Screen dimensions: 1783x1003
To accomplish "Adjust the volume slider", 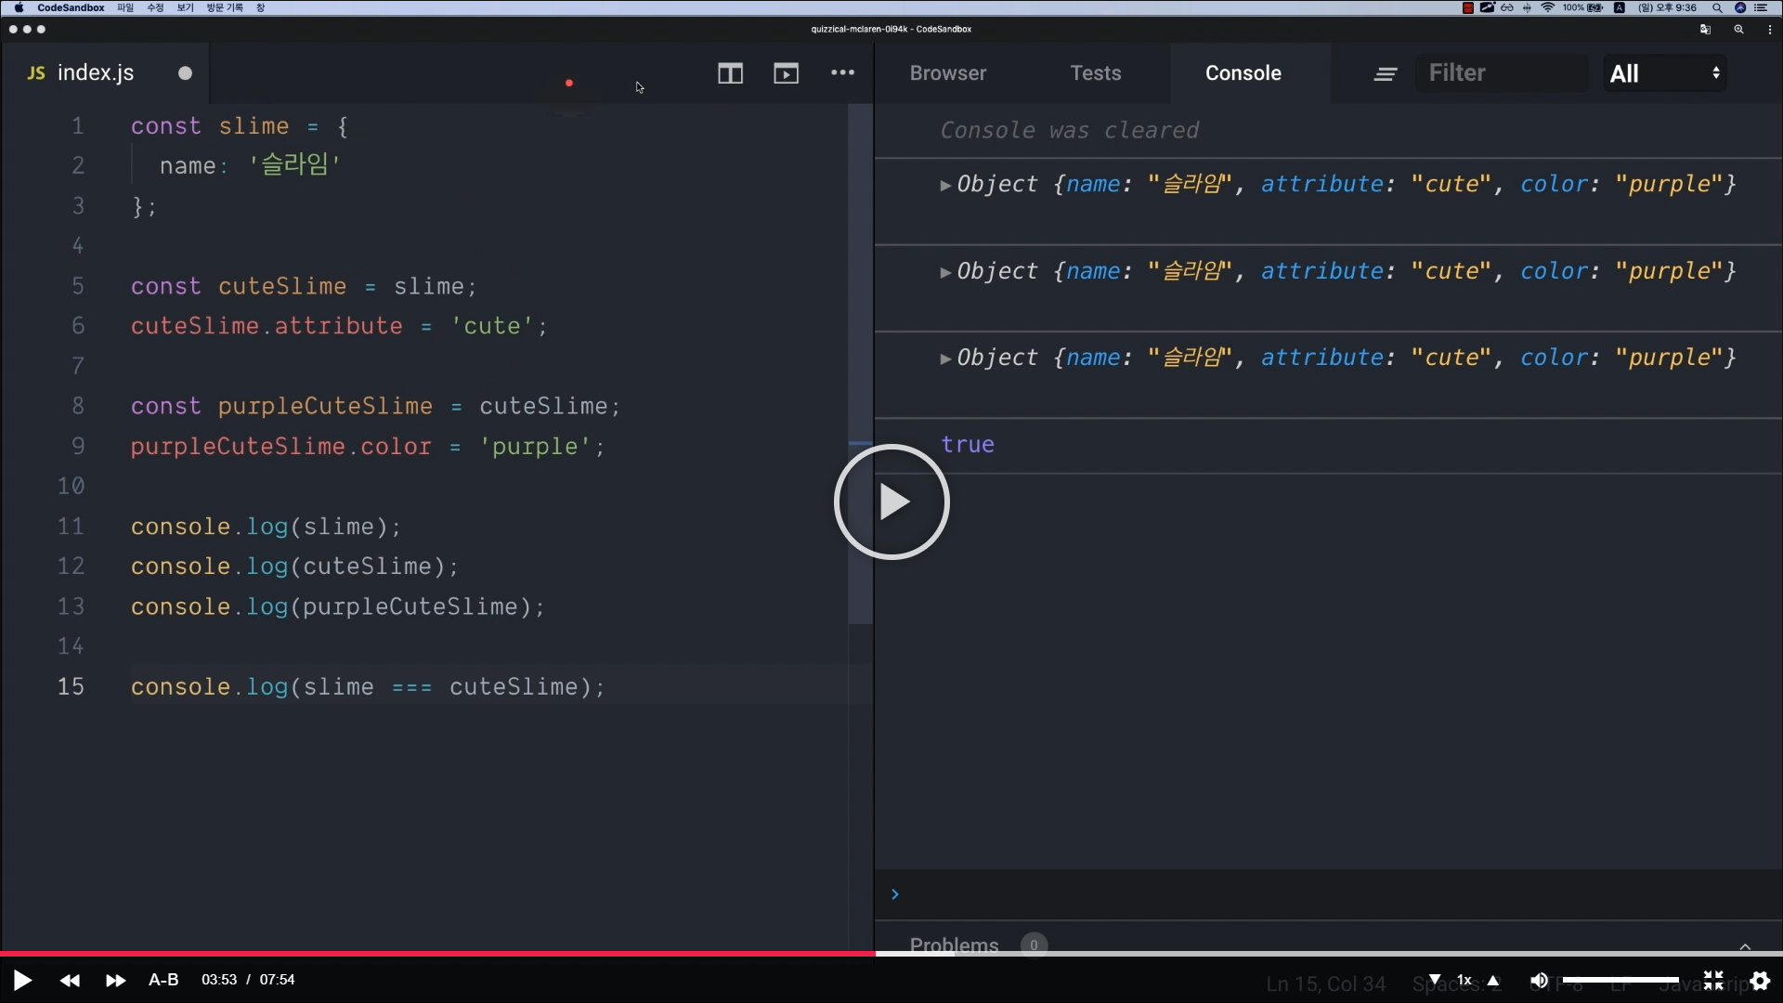I will pyautogui.click(x=1620, y=981).
